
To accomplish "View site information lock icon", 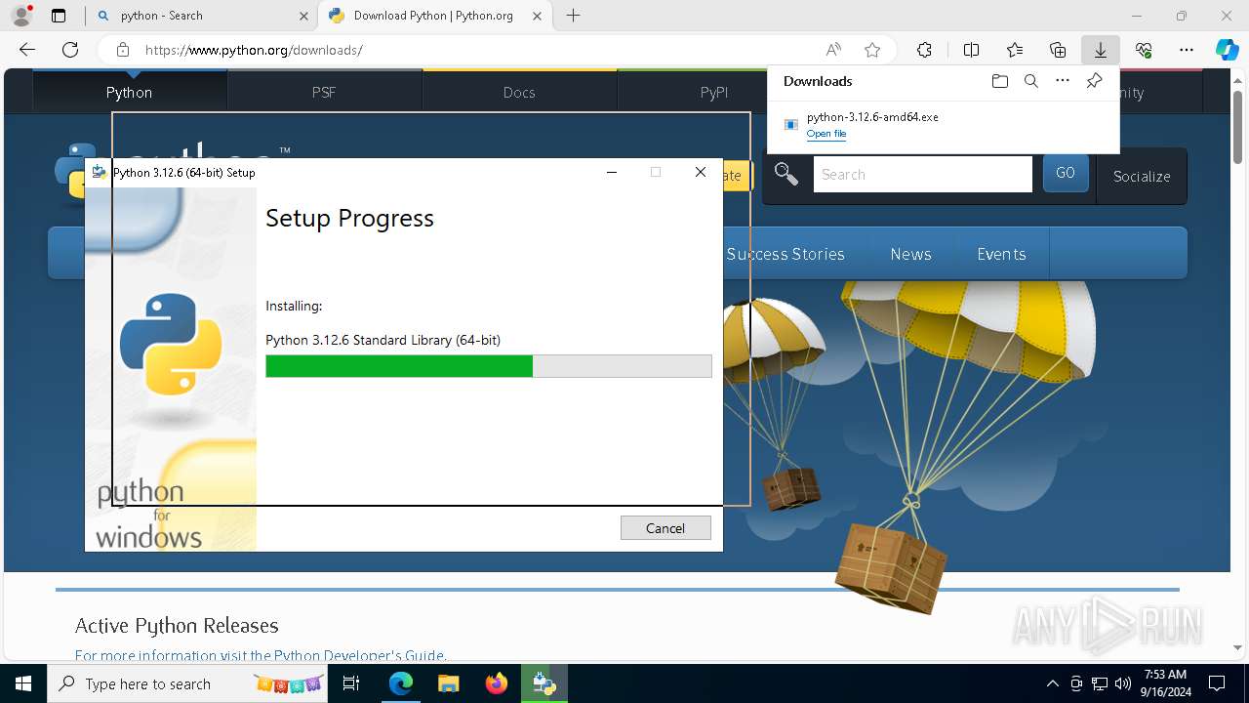I will click(x=122, y=50).
